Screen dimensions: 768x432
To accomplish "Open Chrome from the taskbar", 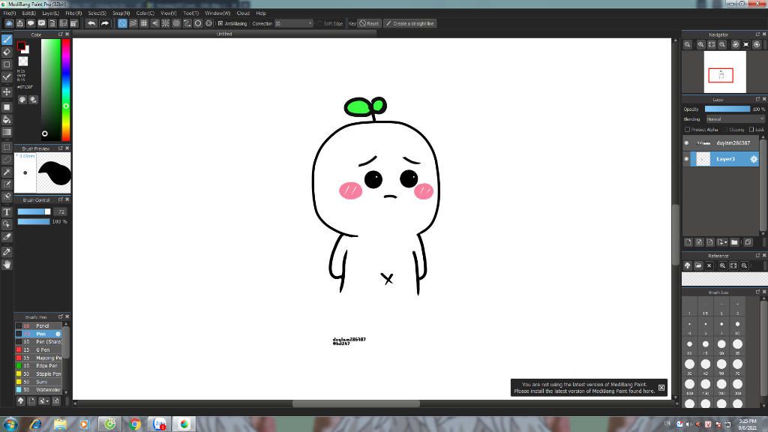I will tap(135, 424).
